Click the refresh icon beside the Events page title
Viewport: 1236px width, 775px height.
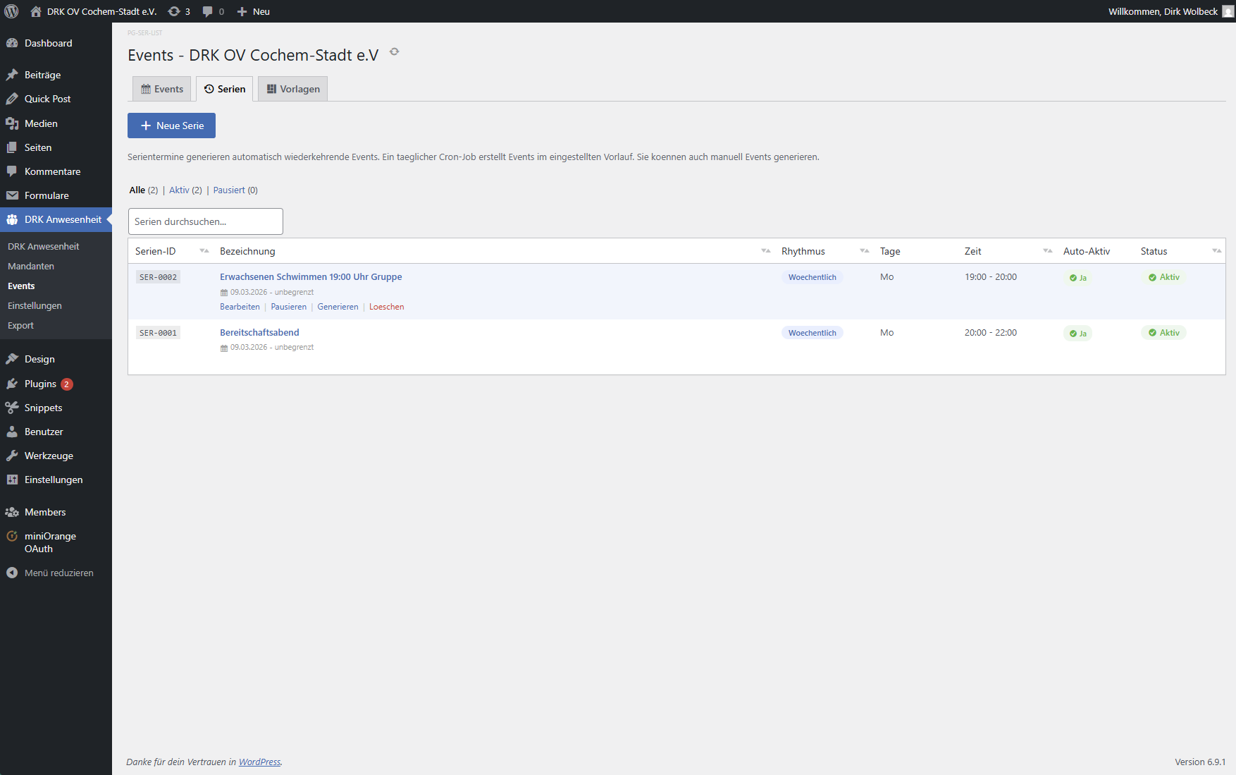pos(395,51)
